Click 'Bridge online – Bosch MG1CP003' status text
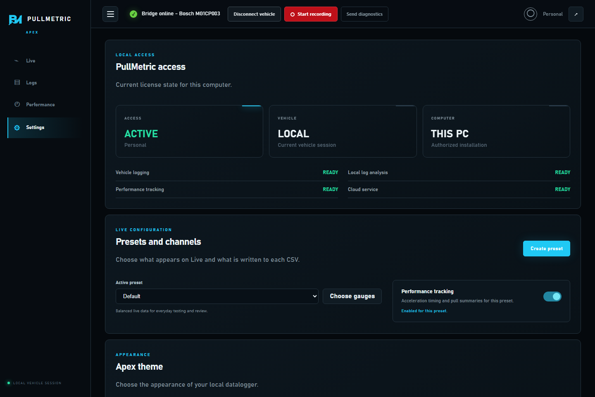 181,14
